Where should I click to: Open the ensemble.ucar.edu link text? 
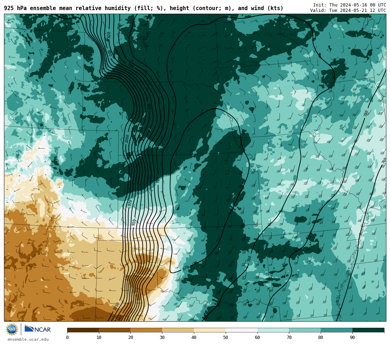(28, 339)
